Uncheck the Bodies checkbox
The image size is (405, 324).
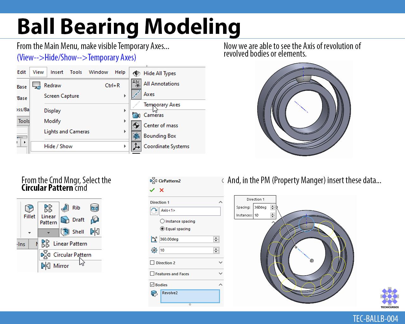click(x=152, y=285)
